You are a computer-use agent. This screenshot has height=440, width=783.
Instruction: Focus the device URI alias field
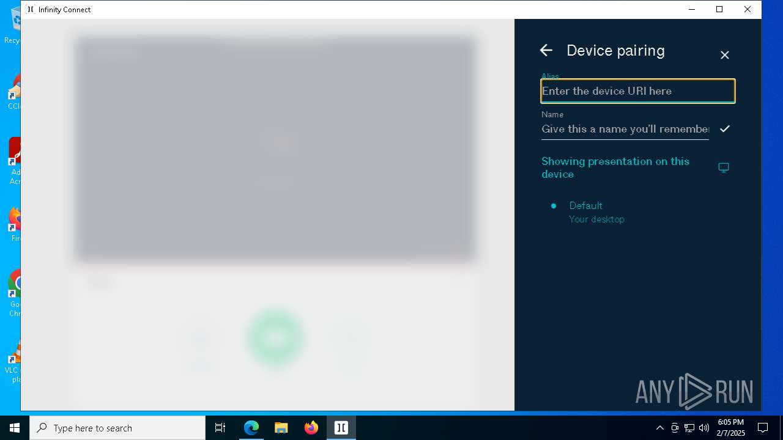638,91
